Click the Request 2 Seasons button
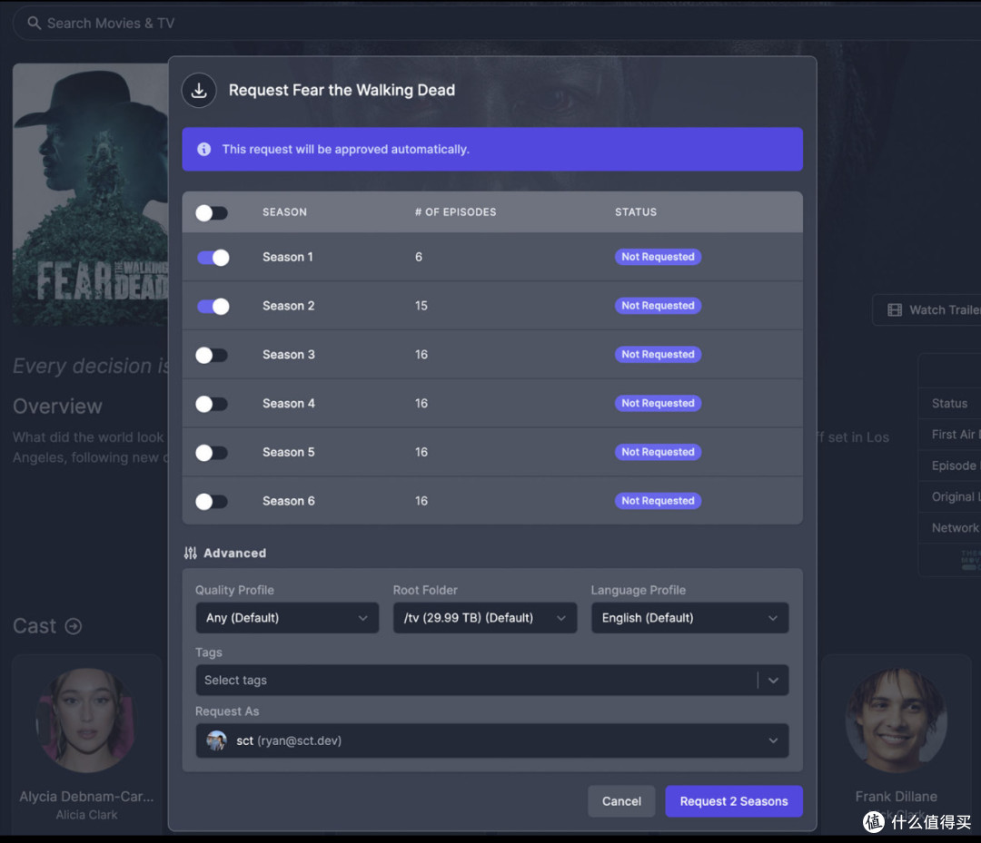This screenshot has width=981, height=843. click(x=734, y=801)
